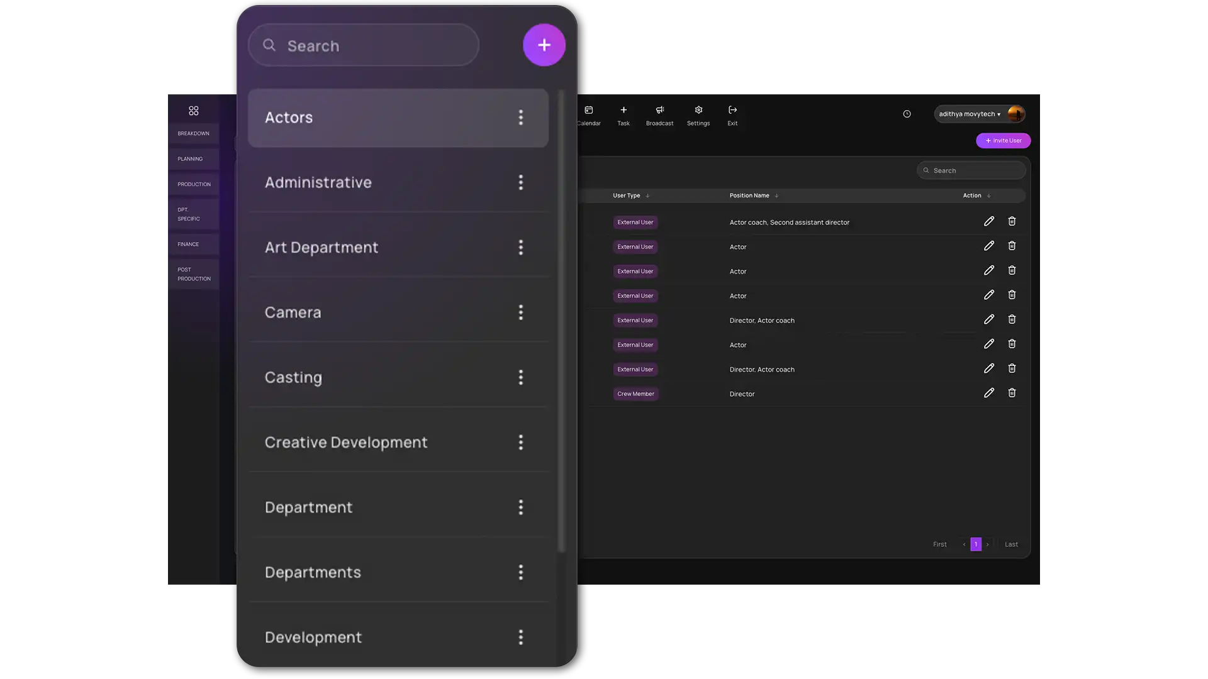Screen dimensions: 1208x679
Task: Select the Actors department
Action: (398, 118)
